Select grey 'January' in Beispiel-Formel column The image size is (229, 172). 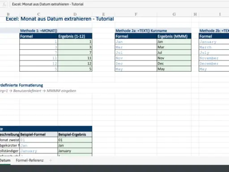[39, 151]
